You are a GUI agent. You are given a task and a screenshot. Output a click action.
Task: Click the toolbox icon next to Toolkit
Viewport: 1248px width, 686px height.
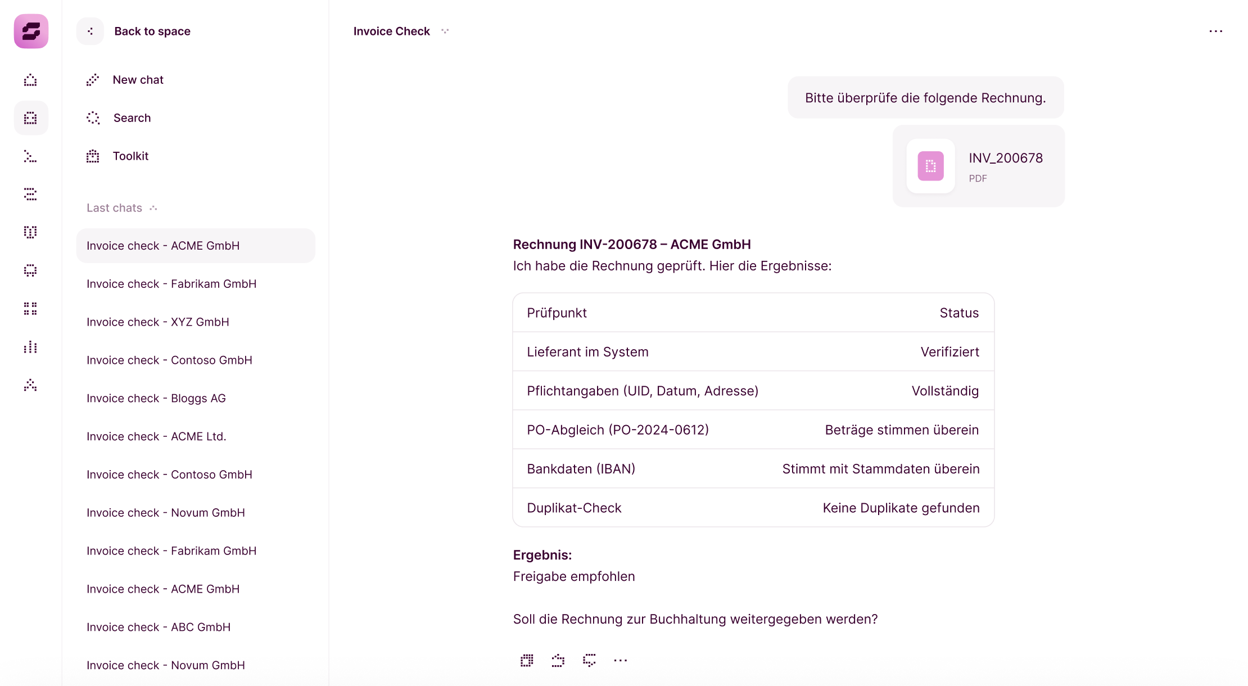(x=93, y=156)
